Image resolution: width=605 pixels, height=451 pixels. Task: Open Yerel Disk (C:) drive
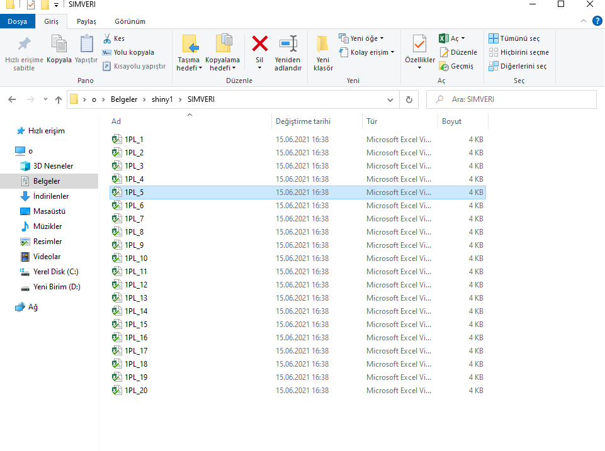coord(56,272)
